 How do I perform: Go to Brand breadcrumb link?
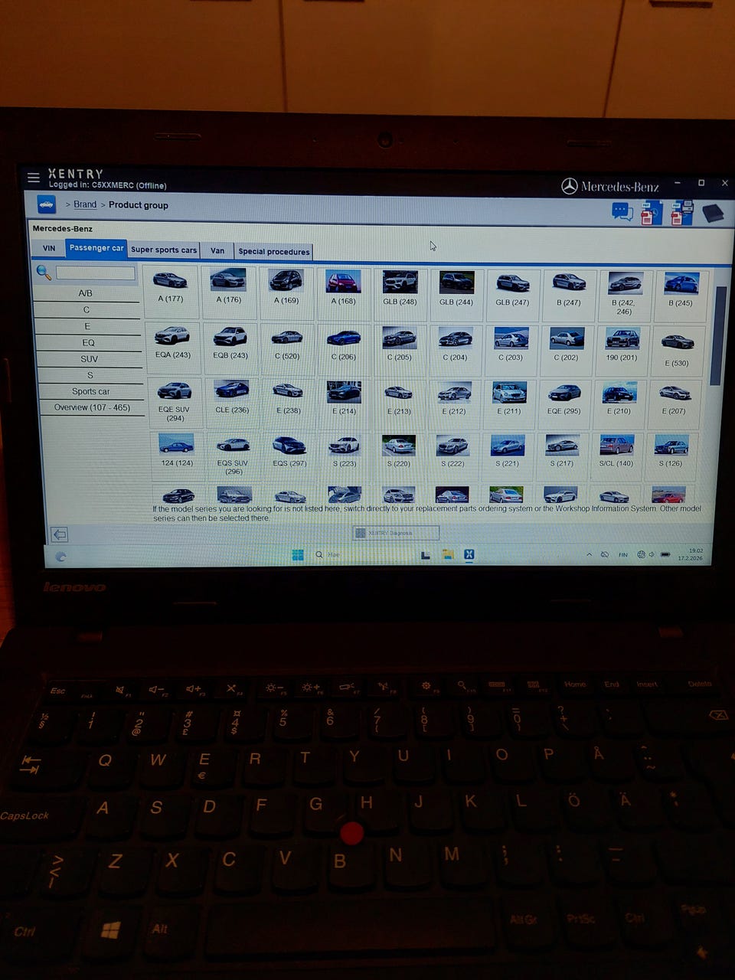click(x=85, y=204)
